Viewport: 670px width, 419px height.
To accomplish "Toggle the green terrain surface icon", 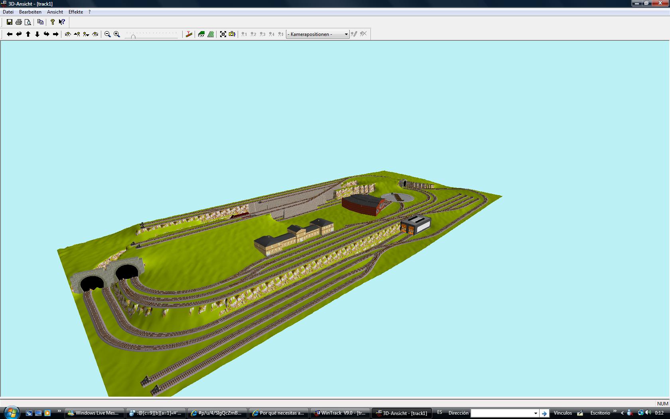I will pos(201,34).
